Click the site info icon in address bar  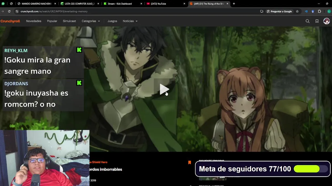[17, 11]
